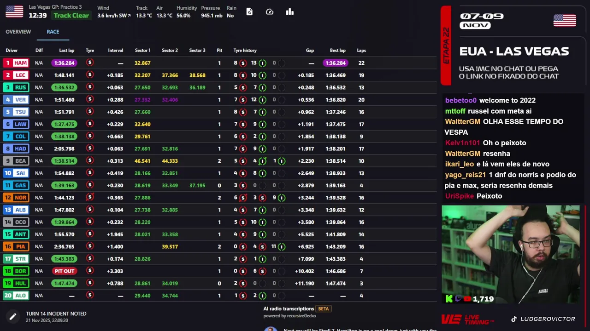Image resolution: width=590 pixels, height=331 pixels.
Task: Click the US flag in the stream overlay header
Action: (x=565, y=21)
